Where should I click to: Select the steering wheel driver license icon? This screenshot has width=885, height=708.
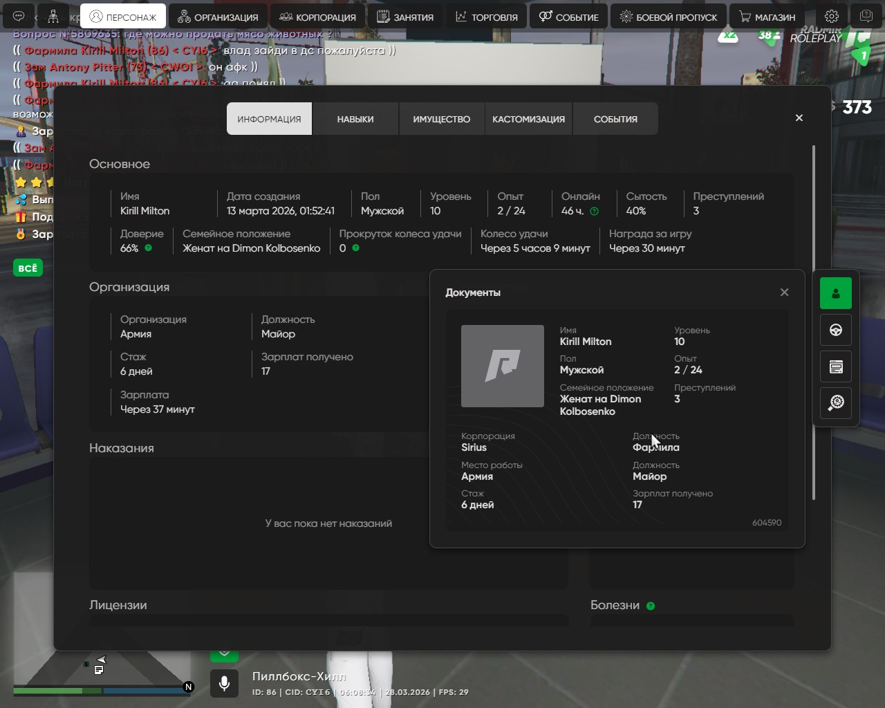[835, 330]
